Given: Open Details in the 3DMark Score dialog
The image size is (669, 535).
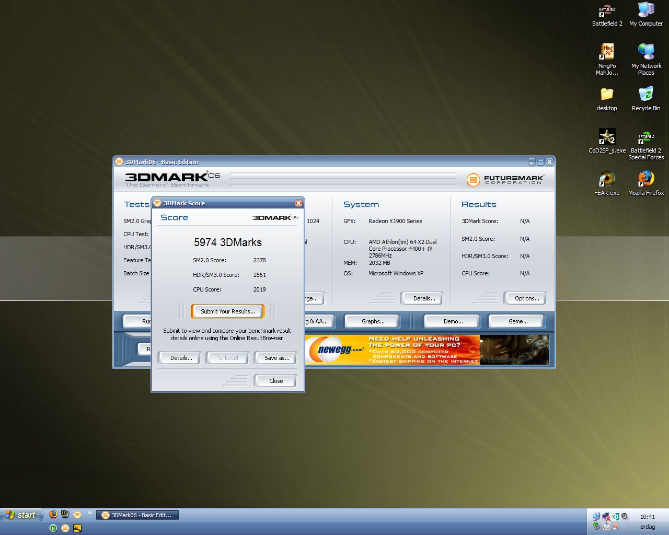Looking at the screenshot, I should [x=181, y=358].
